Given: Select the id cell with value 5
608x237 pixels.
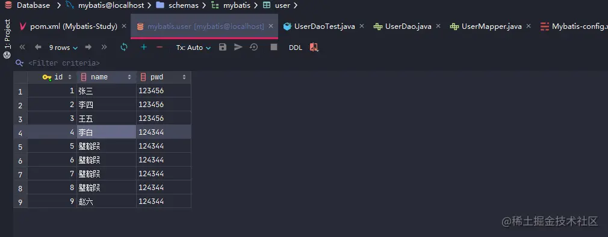Looking at the screenshot, I should (x=52, y=146).
